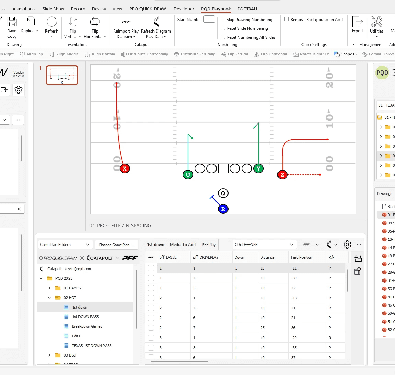Select slide 1 thumbnail
The image size is (395, 375).
[62, 75]
